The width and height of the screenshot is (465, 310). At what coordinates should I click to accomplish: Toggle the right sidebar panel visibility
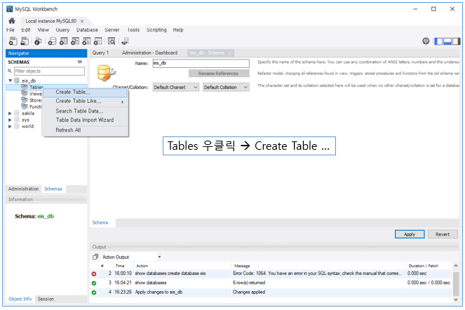[456, 41]
